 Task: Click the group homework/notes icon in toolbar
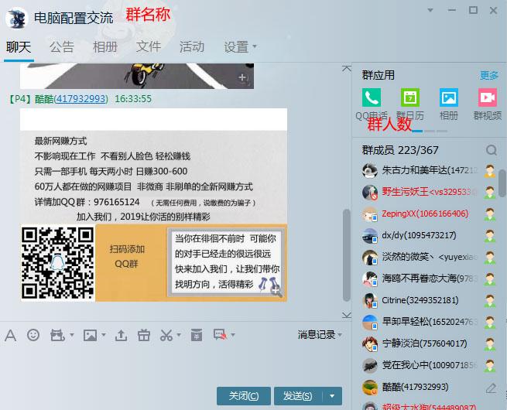(197, 335)
